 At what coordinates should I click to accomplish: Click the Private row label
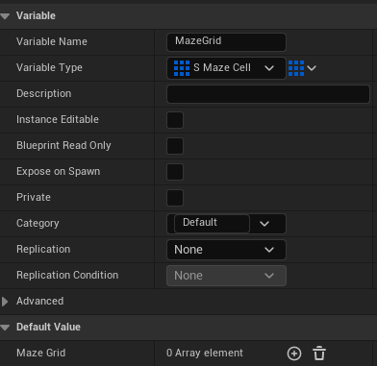pos(34,197)
